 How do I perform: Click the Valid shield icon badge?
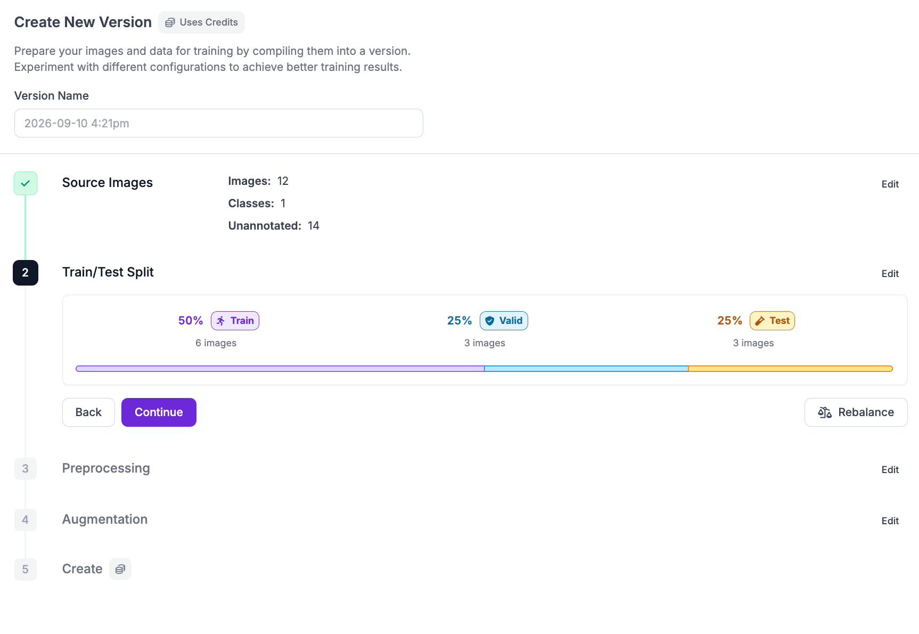tap(504, 321)
